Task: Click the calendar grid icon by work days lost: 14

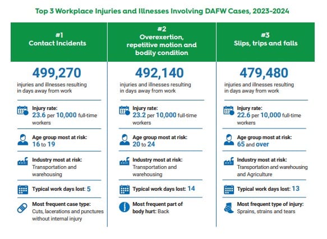Action: tap(125, 190)
